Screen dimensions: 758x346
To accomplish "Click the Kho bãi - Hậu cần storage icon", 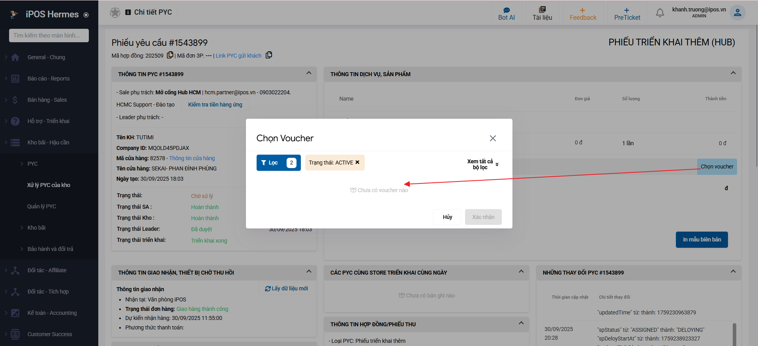I will coord(15,142).
